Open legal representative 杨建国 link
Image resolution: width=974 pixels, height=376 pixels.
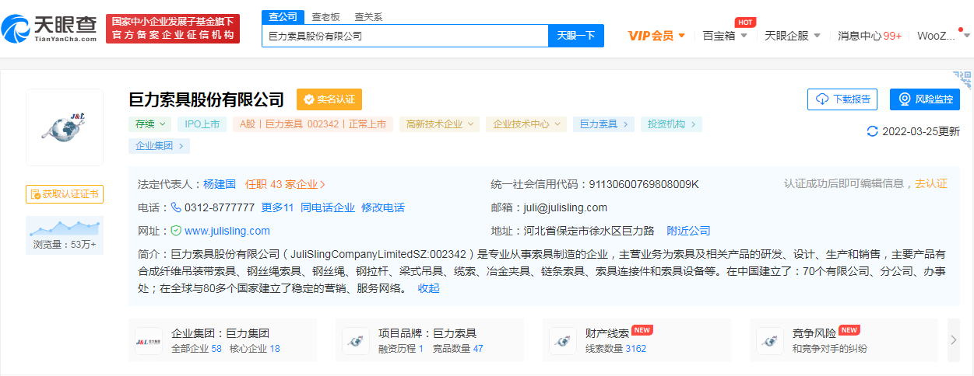pyautogui.click(x=220, y=184)
